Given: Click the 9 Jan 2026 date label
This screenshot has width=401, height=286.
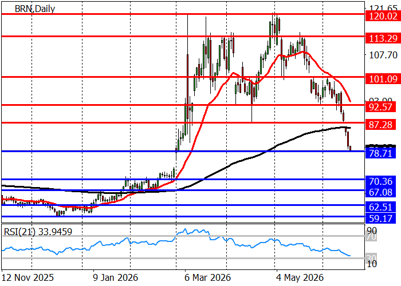Looking at the screenshot, I should (x=115, y=277).
